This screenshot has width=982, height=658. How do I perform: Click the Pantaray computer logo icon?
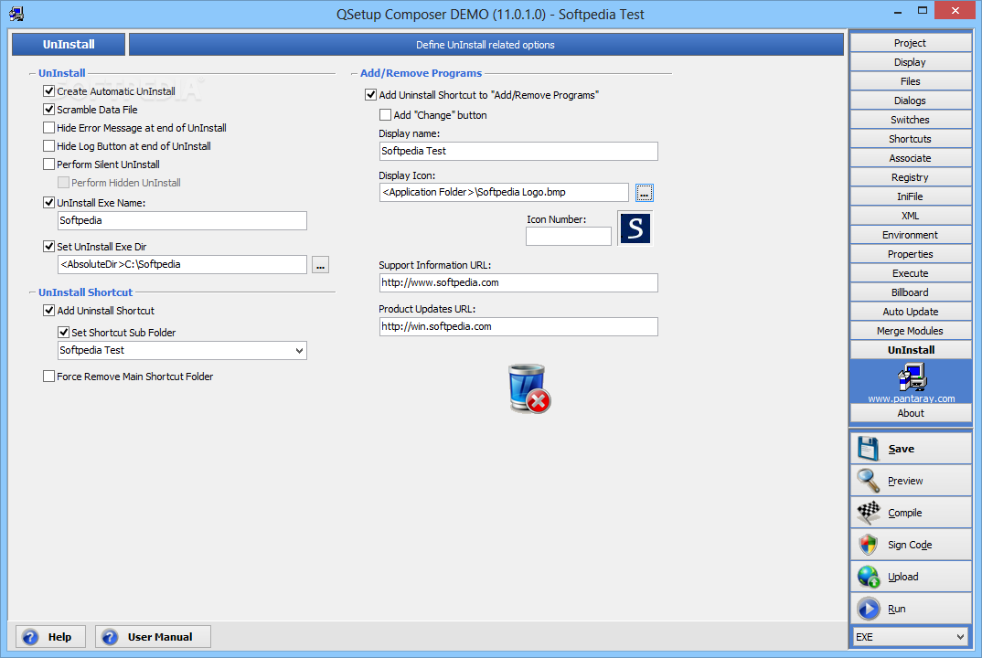pos(912,377)
